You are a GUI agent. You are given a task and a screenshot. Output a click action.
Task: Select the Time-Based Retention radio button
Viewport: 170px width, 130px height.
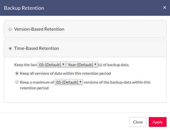(10, 48)
